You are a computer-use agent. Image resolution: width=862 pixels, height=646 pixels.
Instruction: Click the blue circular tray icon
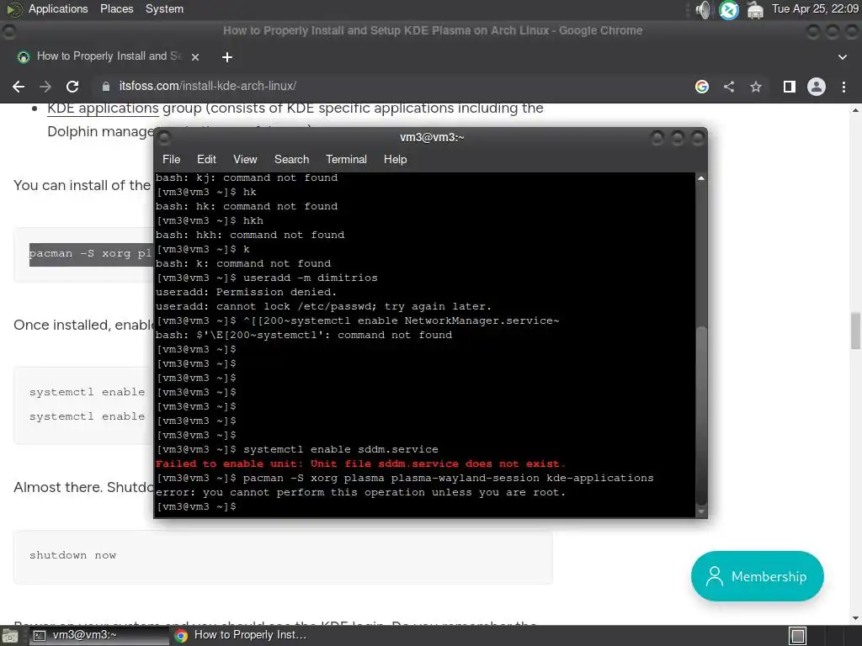[x=729, y=9]
